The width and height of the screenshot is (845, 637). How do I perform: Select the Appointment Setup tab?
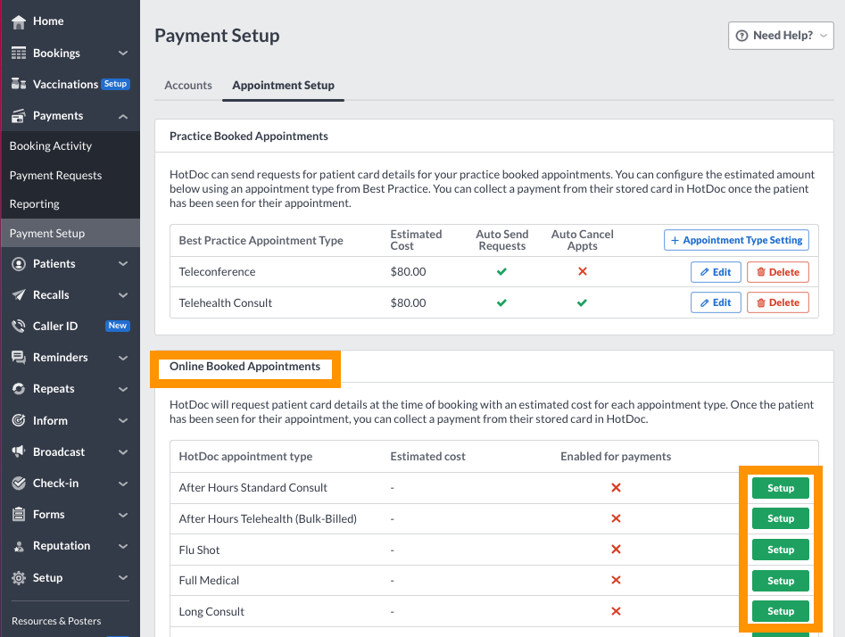point(283,85)
